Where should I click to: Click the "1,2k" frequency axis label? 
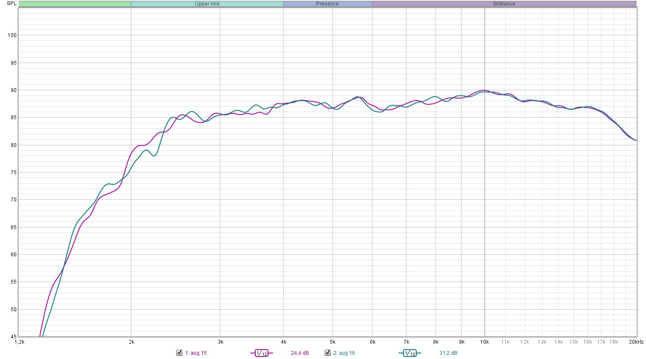click(x=20, y=342)
